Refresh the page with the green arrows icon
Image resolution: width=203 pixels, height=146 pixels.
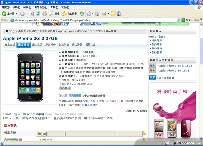[x=38, y=14]
